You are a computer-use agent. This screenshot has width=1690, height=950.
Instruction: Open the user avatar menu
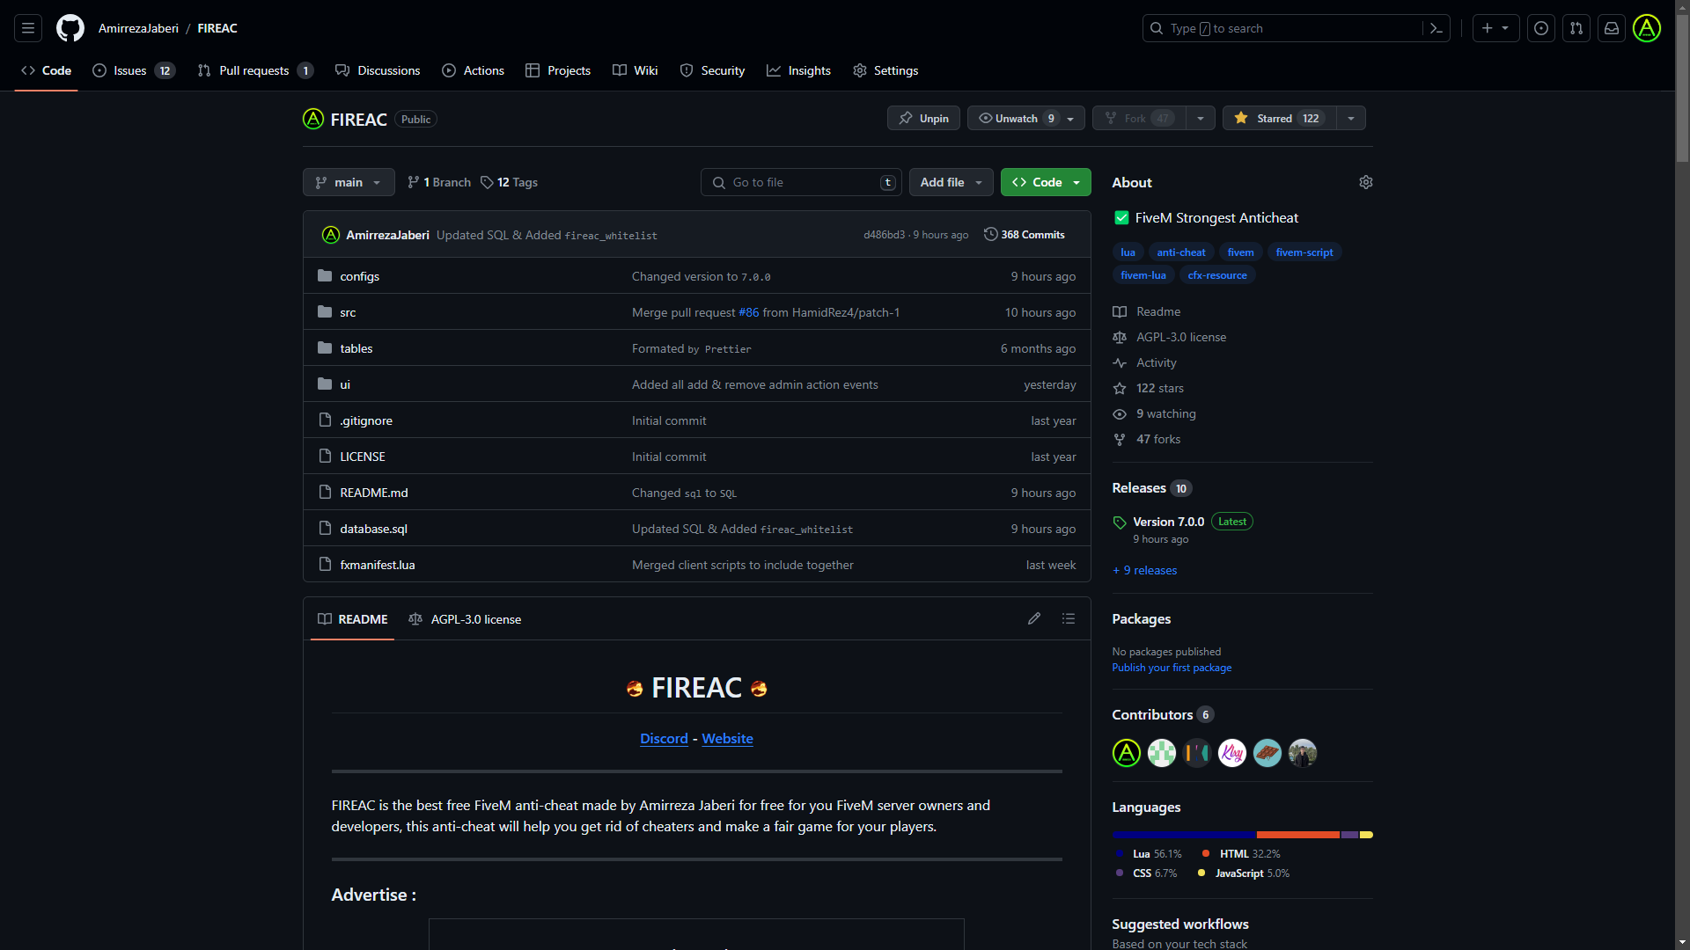point(1647,28)
